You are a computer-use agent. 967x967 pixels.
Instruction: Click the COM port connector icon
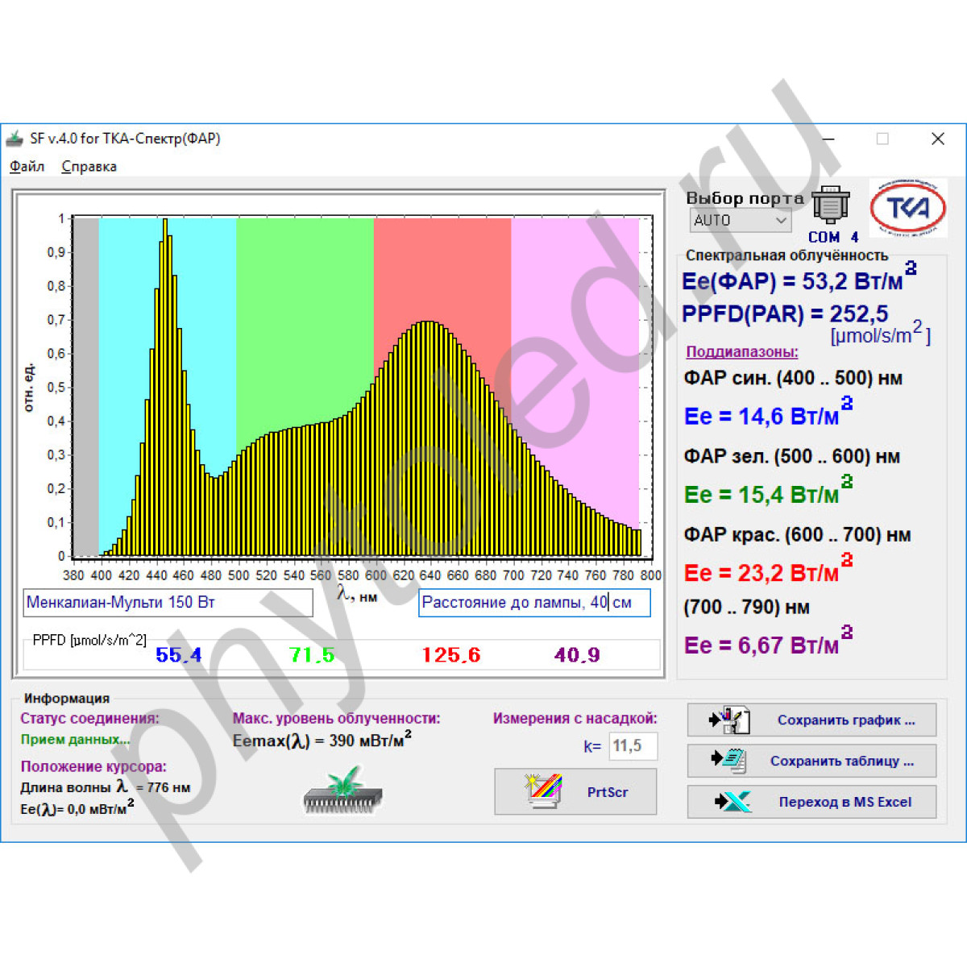point(830,205)
